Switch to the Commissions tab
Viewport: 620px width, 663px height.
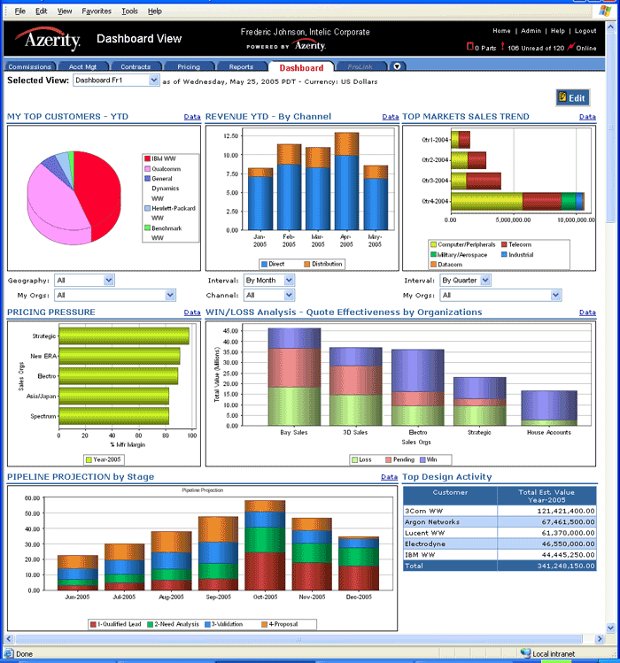pyautogui.click(x=29, y=66)
